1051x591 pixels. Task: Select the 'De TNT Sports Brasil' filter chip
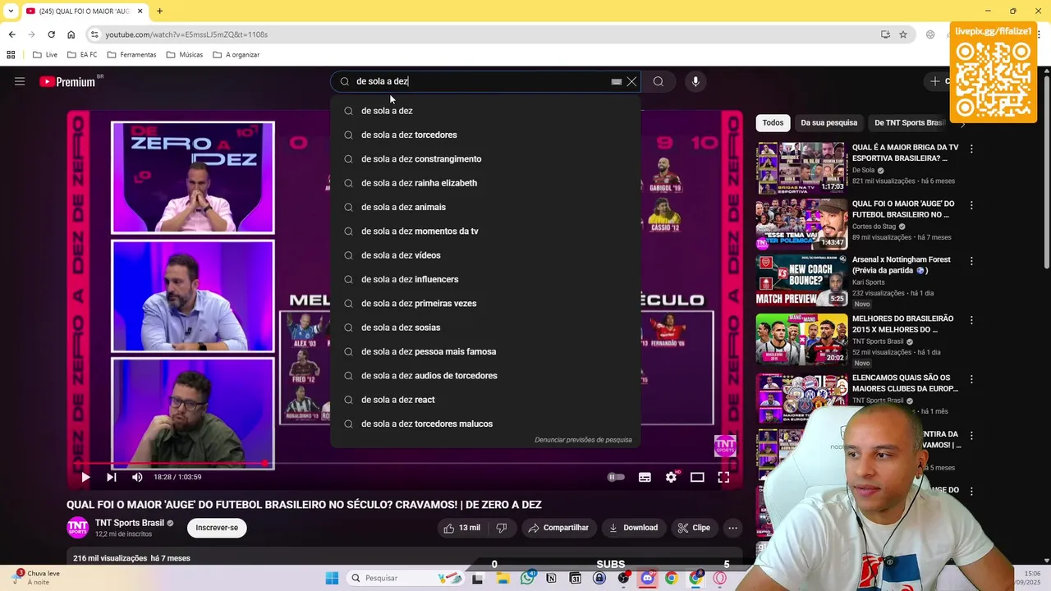tap(909, 122)
